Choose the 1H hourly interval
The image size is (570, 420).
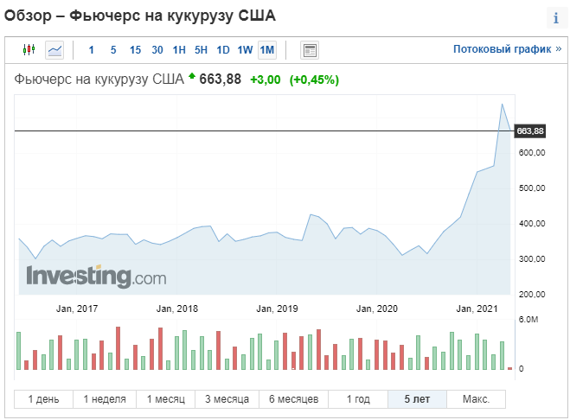(x=179, y=50)
